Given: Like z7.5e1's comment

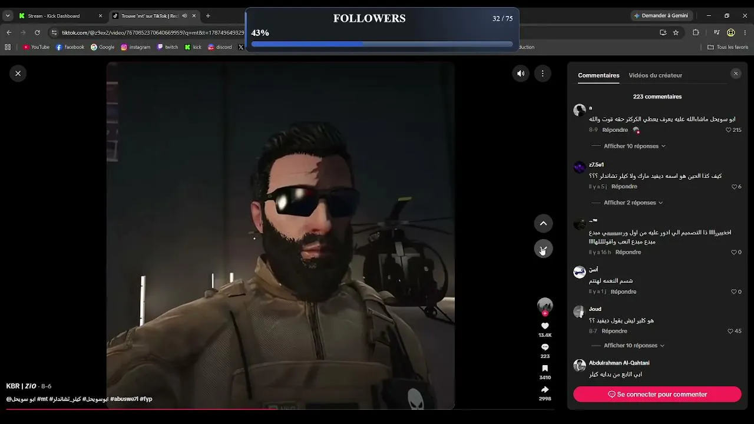Looking at the screenshot, I should [735, 187].
